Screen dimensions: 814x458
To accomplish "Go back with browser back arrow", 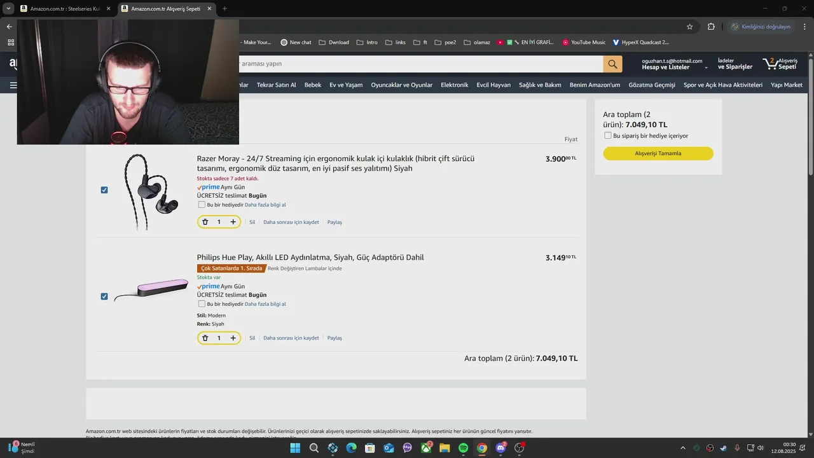I will point(9,27).
